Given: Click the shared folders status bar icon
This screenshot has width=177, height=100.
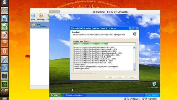Looking at the screenshot, I should click(136, 99).
